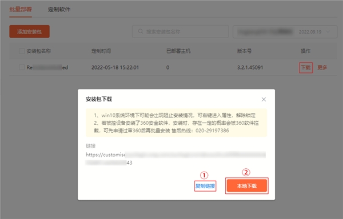Image resolution: width=343 pixels, height=219 pixels.
Task: Switch to the 定制软件 tab
Action: (x=59, y=9)
